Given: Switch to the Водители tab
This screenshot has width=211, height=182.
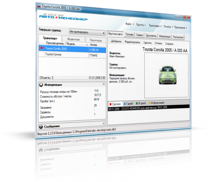Looking at the screenshot, I should [74, 39].
